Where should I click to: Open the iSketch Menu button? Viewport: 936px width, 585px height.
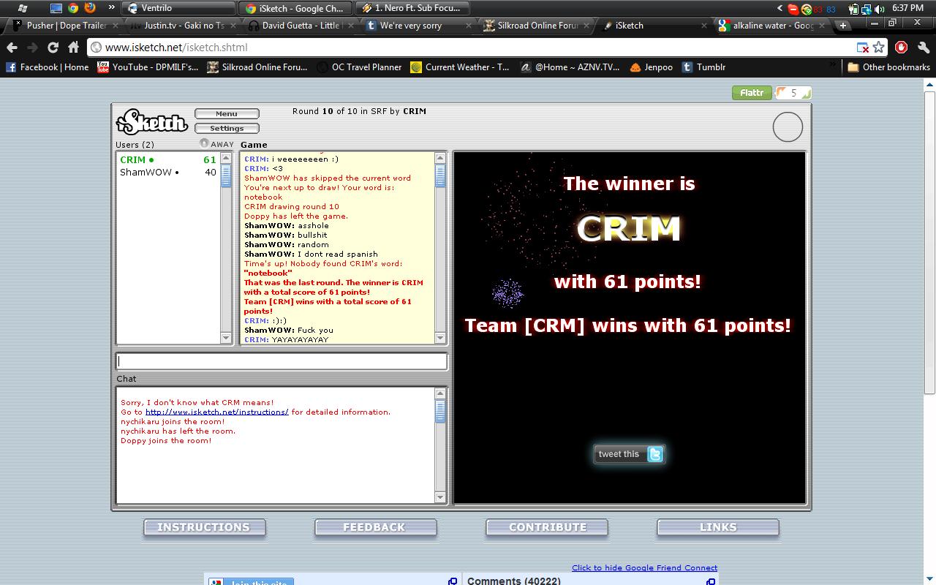[x=227, y=114]
